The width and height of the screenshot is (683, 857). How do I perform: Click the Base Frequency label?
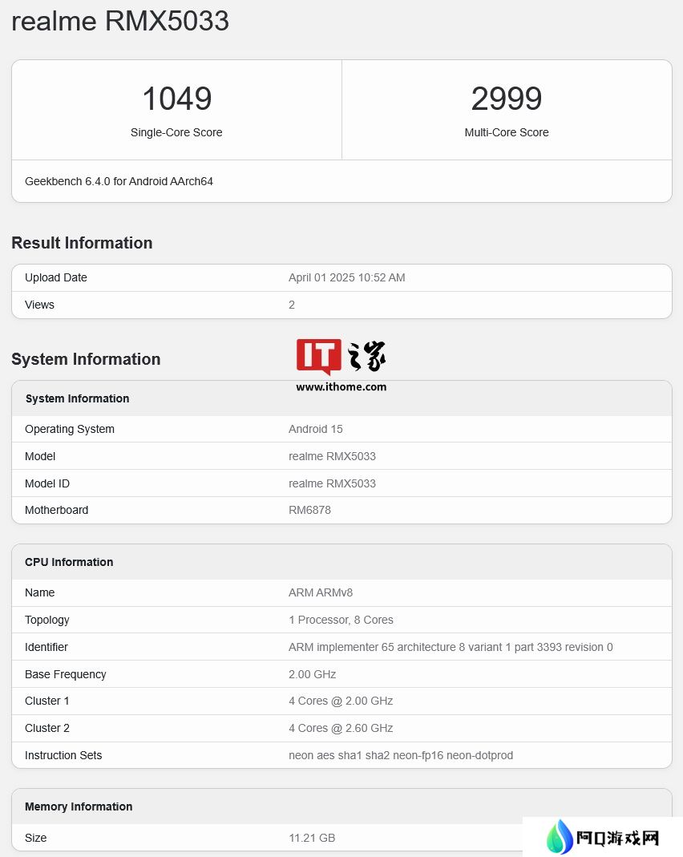(x=66, y=674)
